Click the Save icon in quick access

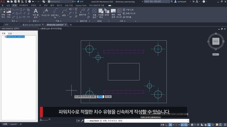[x=15, y=1]
